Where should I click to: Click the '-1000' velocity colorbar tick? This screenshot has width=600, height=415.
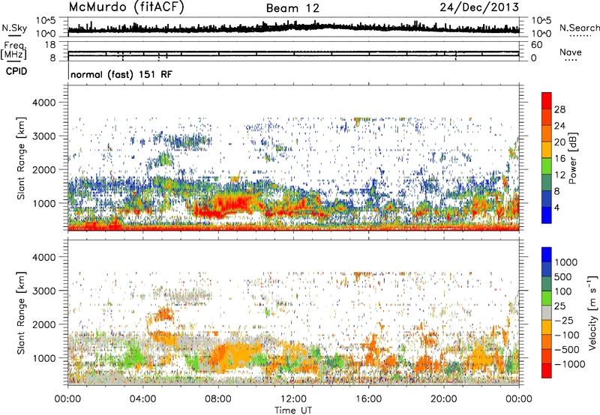(570, 364)
